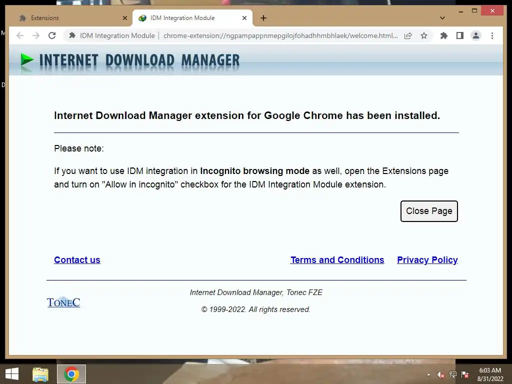This screenshot has width=512, height=384.
Task: Click the '© 1999-2022. All rights reserved.' text
Action: click(x=256, y=309)
